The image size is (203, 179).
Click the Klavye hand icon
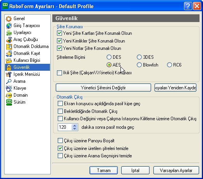(x=9, y=89)
